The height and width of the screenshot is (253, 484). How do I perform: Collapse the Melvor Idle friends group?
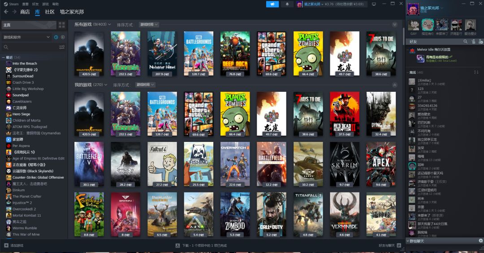pos(408,49)
